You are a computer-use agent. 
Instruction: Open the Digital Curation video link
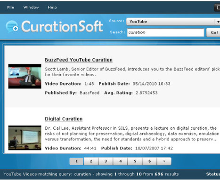tap(64, 119)
